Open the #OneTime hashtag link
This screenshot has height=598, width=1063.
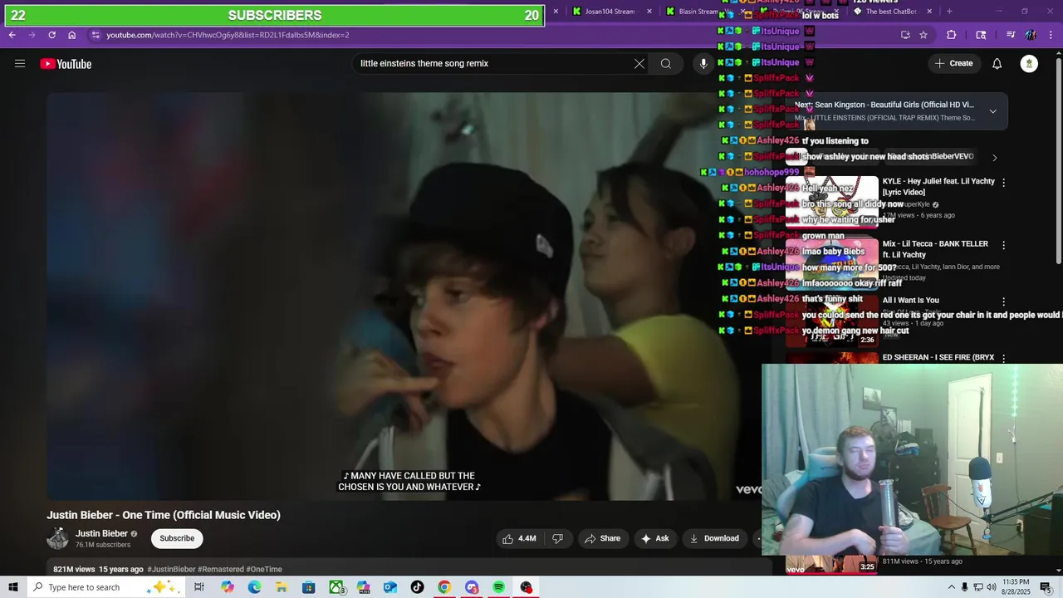264,569
